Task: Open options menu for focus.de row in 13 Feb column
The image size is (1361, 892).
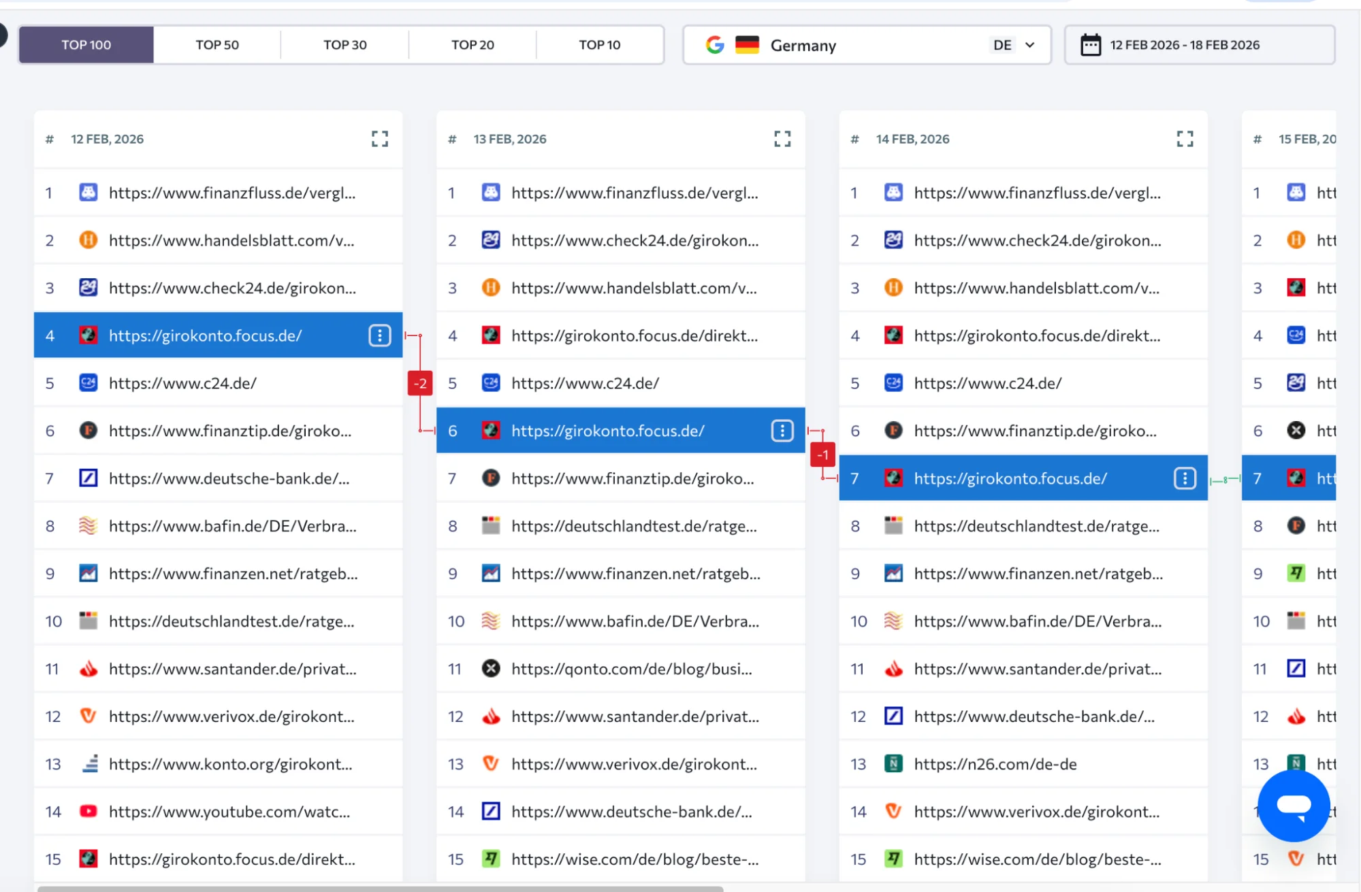Action: pos(782,431)
